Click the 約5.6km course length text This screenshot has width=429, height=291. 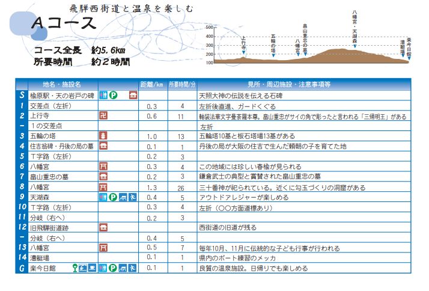coord(109,51)
